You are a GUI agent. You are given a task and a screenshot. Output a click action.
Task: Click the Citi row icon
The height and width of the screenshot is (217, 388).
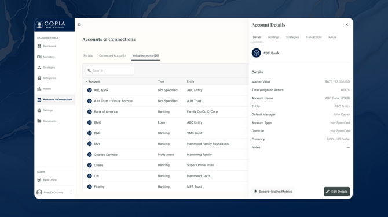coord(90,176)
